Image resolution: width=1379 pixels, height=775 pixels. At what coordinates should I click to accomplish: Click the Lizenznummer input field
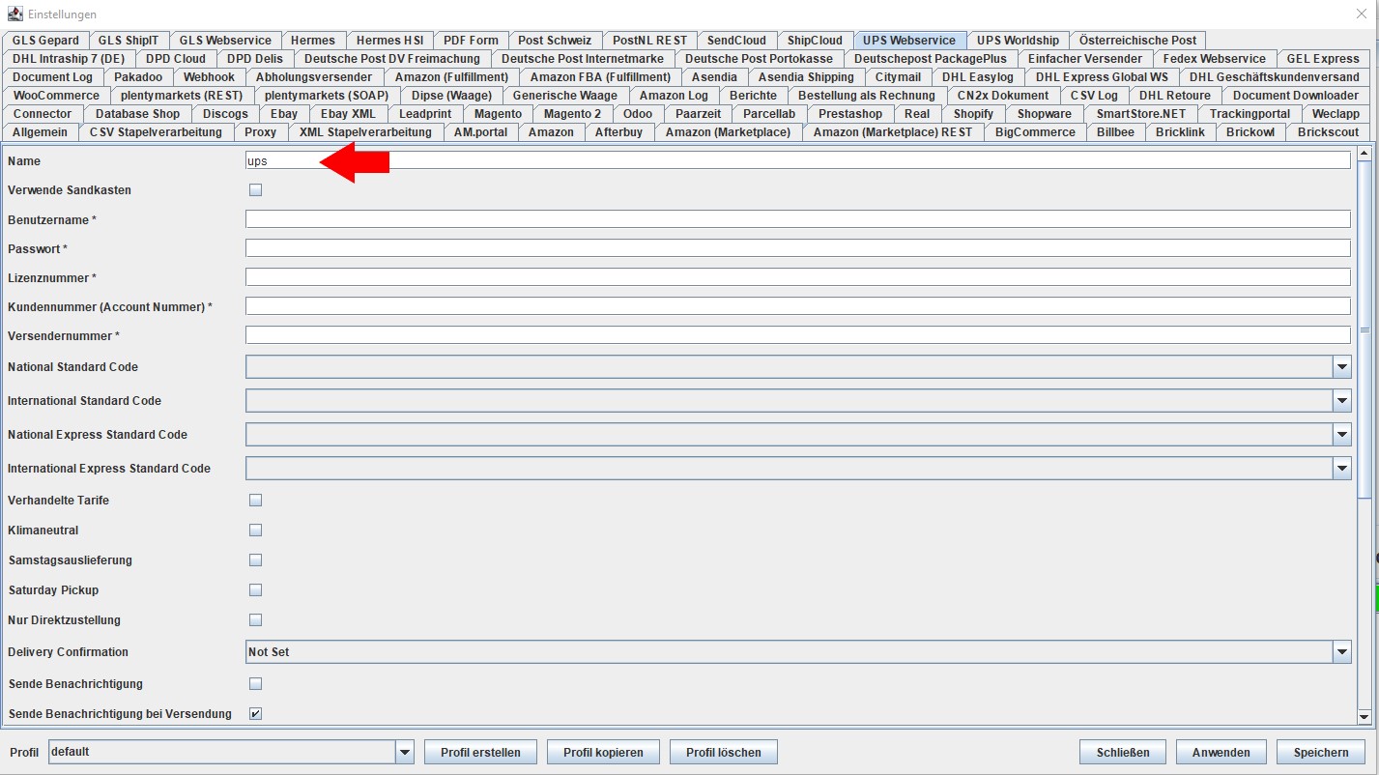798,277
